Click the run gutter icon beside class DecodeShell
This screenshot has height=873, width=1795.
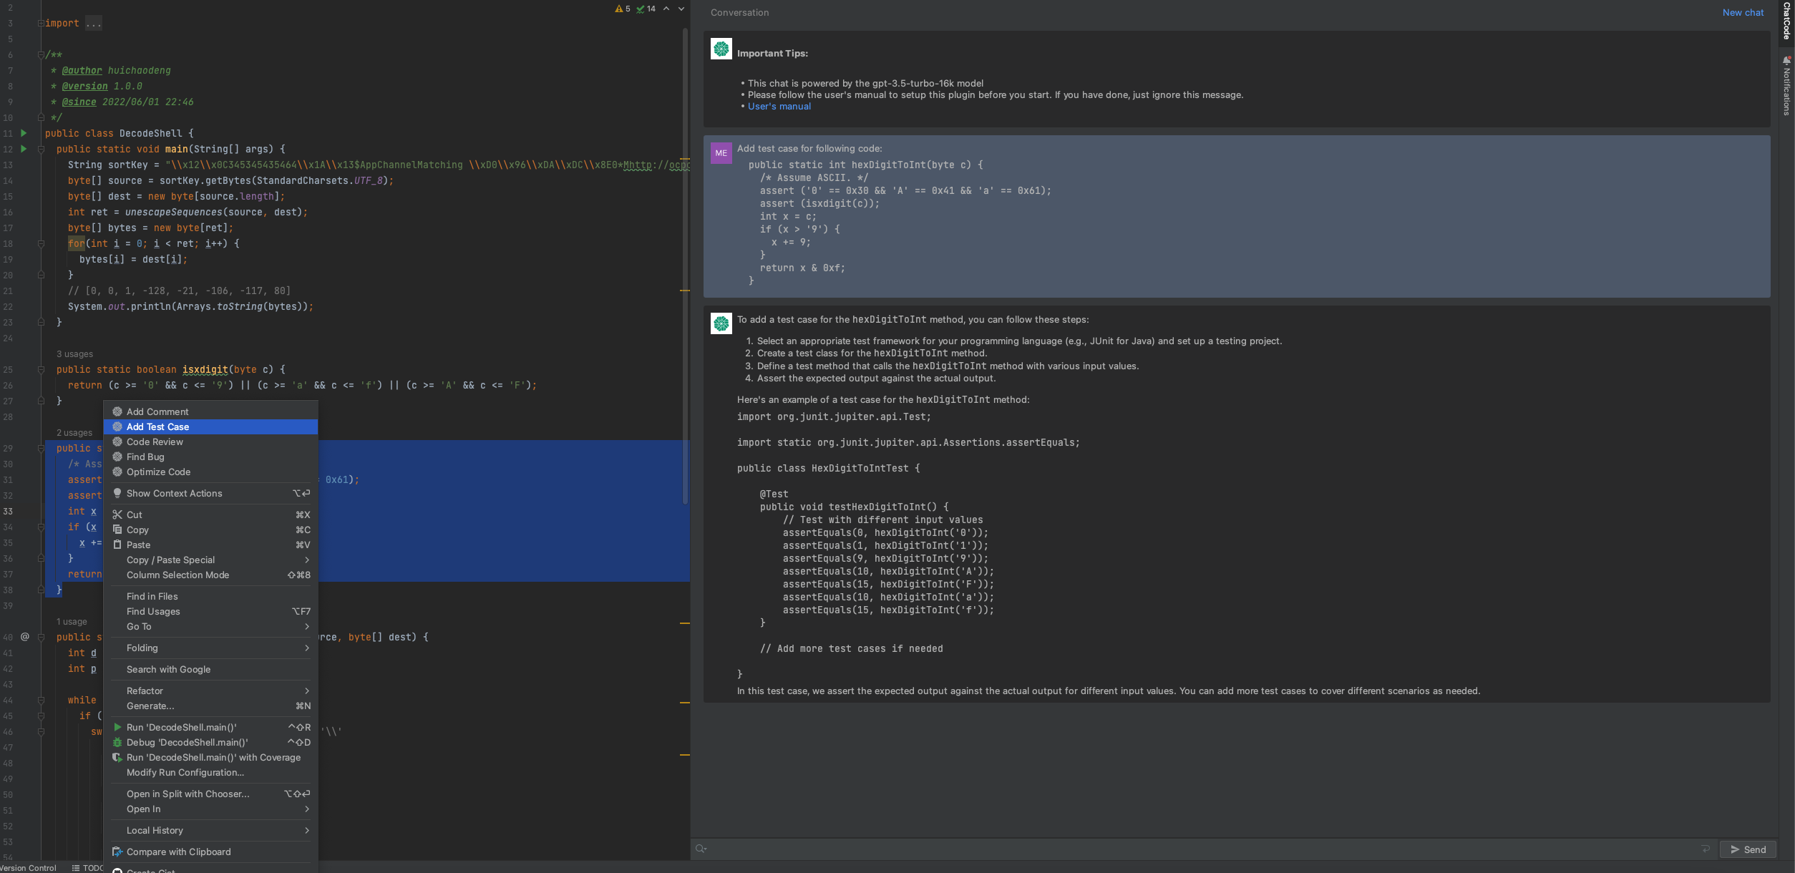pos(24,133)
